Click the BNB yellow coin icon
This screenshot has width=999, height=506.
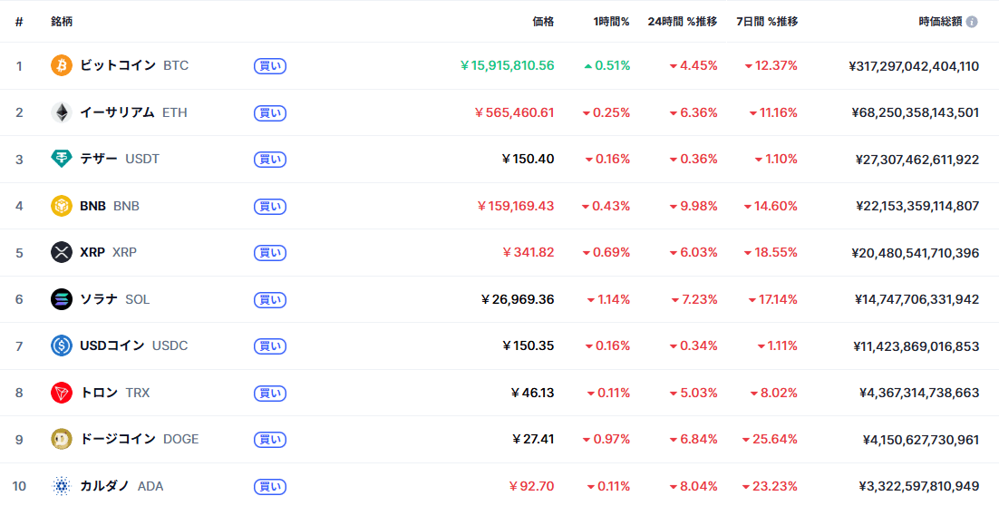(x=62, y=206)
